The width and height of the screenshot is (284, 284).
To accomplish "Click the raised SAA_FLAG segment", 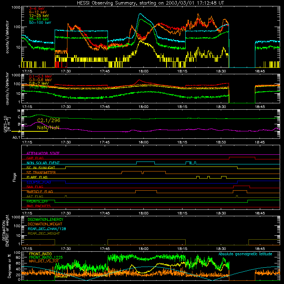I will click(242, 186).
